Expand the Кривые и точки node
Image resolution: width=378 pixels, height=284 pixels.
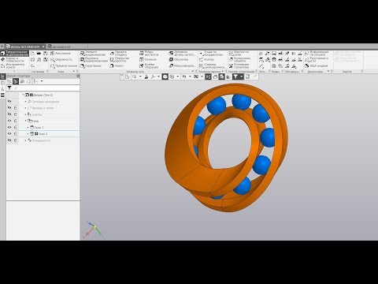(25, 108)
